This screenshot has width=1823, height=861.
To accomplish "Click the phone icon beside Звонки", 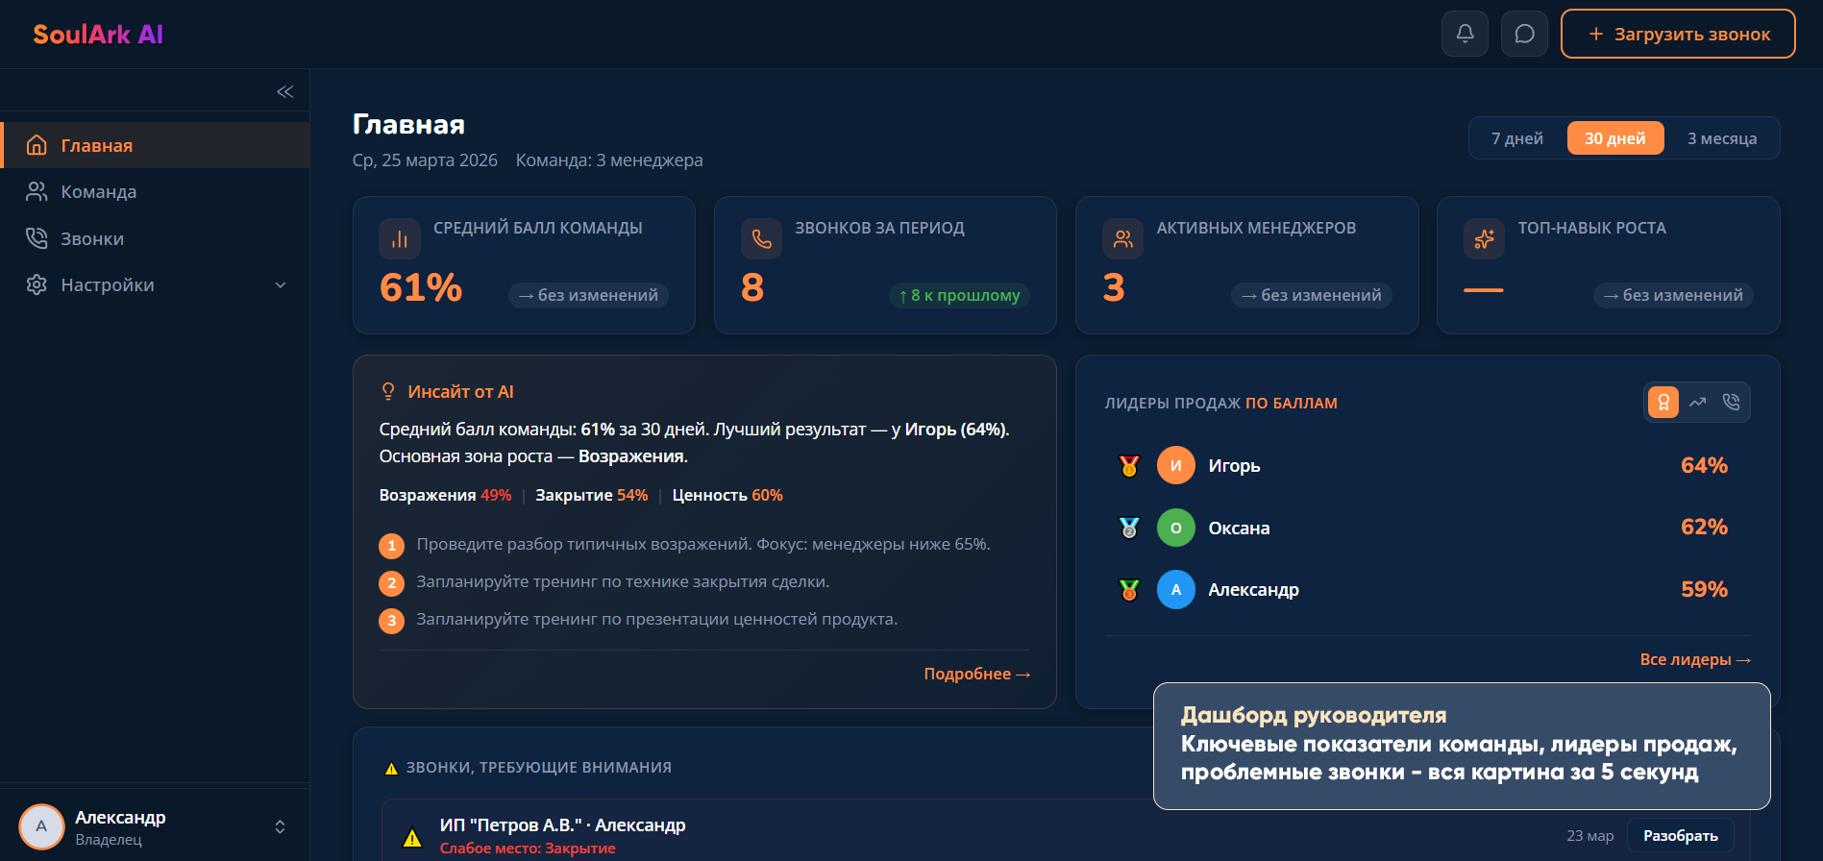I will click(x=37, y=238).
